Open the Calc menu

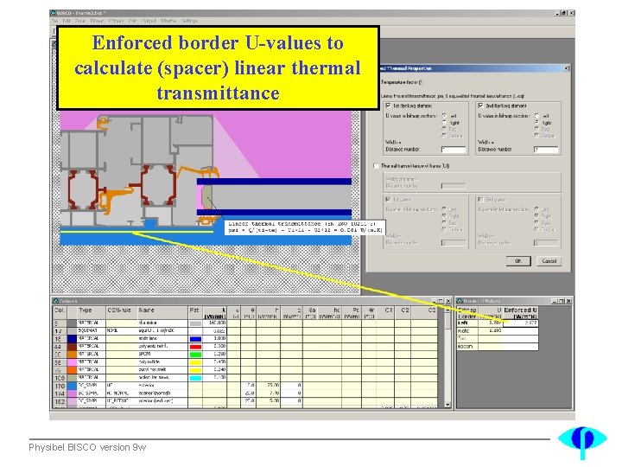[133, 21]
